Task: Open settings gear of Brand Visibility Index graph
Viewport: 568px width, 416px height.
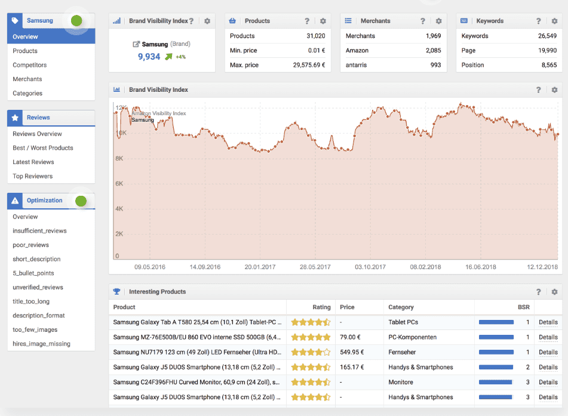Action: tap(555, 90)
